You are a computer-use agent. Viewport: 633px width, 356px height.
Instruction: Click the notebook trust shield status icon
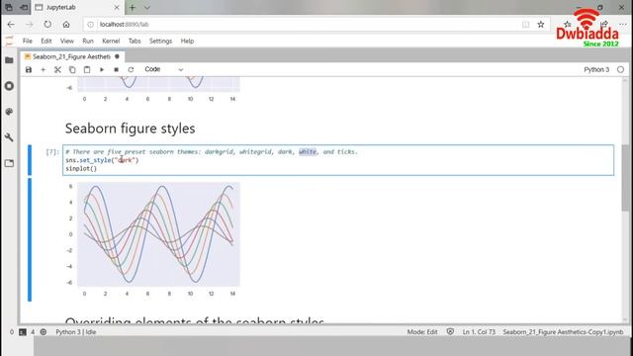(450, 332)
